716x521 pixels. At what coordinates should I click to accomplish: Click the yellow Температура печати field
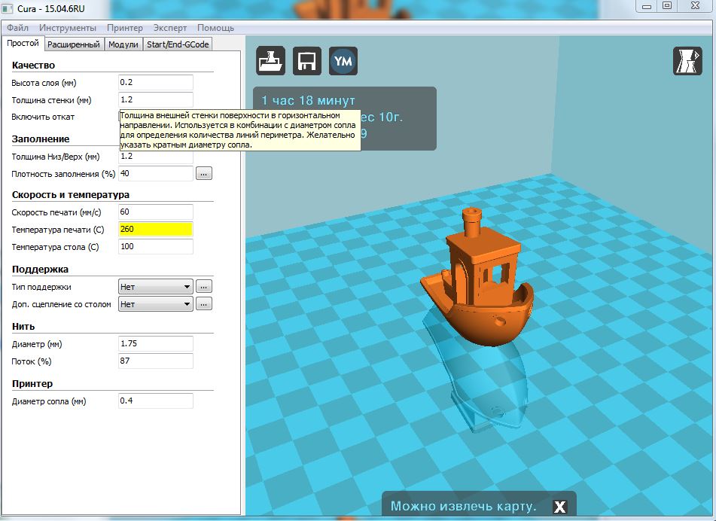tap(156, 229)
